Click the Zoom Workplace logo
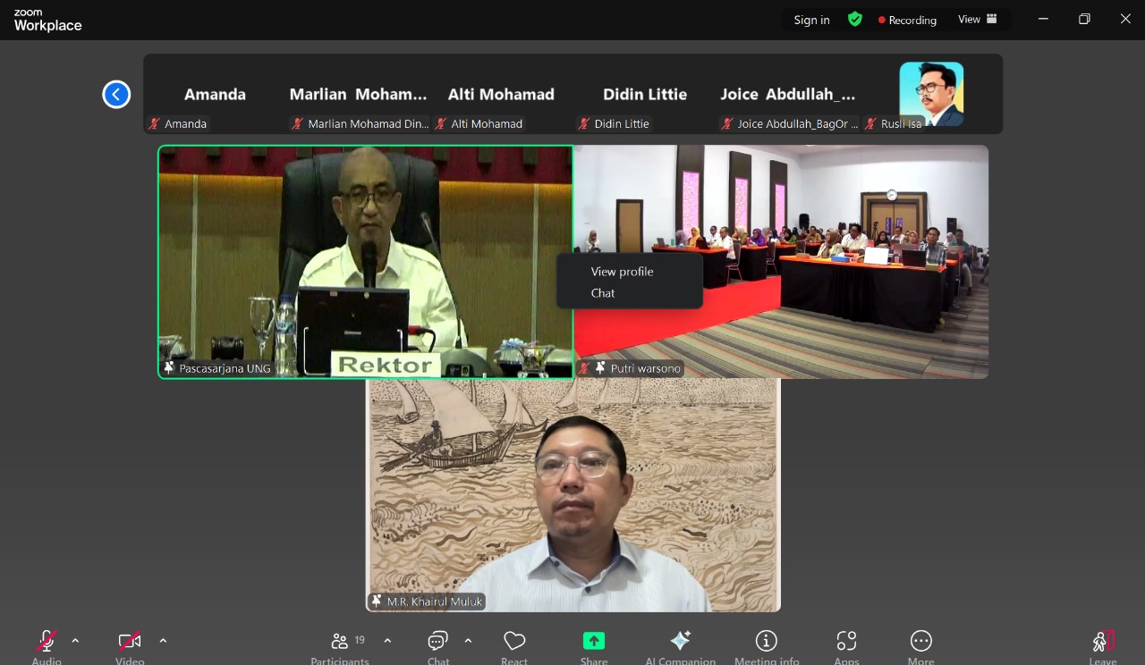Screen dimensions: 1145x665 click(x=47, y=21)
